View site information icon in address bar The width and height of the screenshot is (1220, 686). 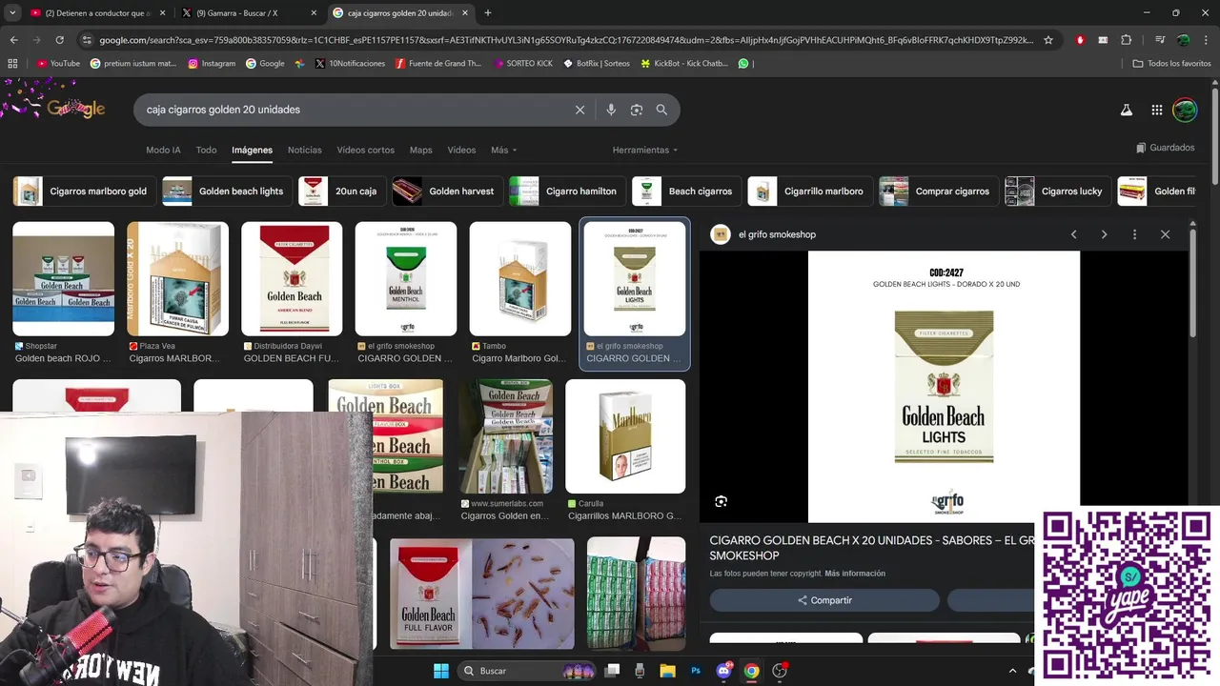click(87, 40)
